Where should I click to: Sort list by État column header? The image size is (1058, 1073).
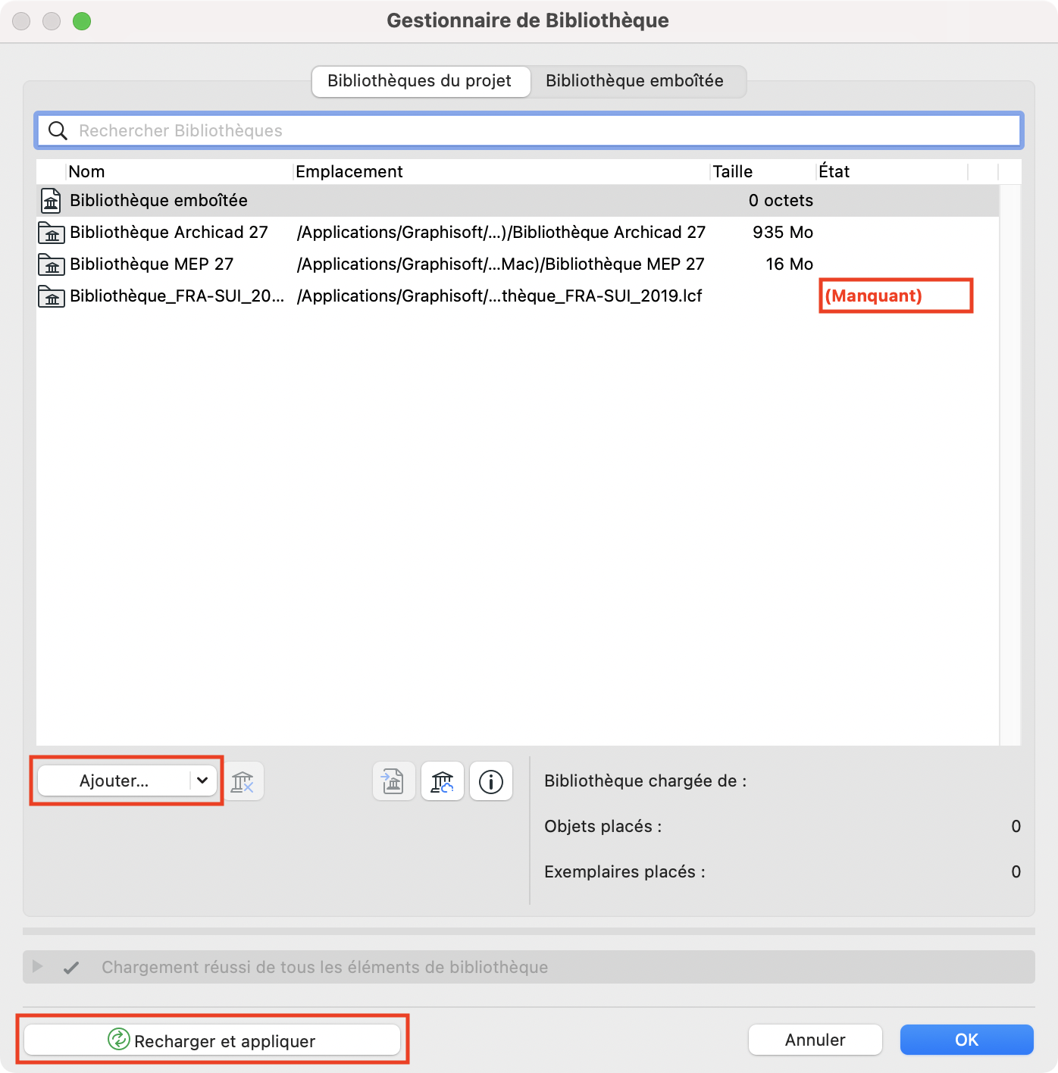coord(892,172)
